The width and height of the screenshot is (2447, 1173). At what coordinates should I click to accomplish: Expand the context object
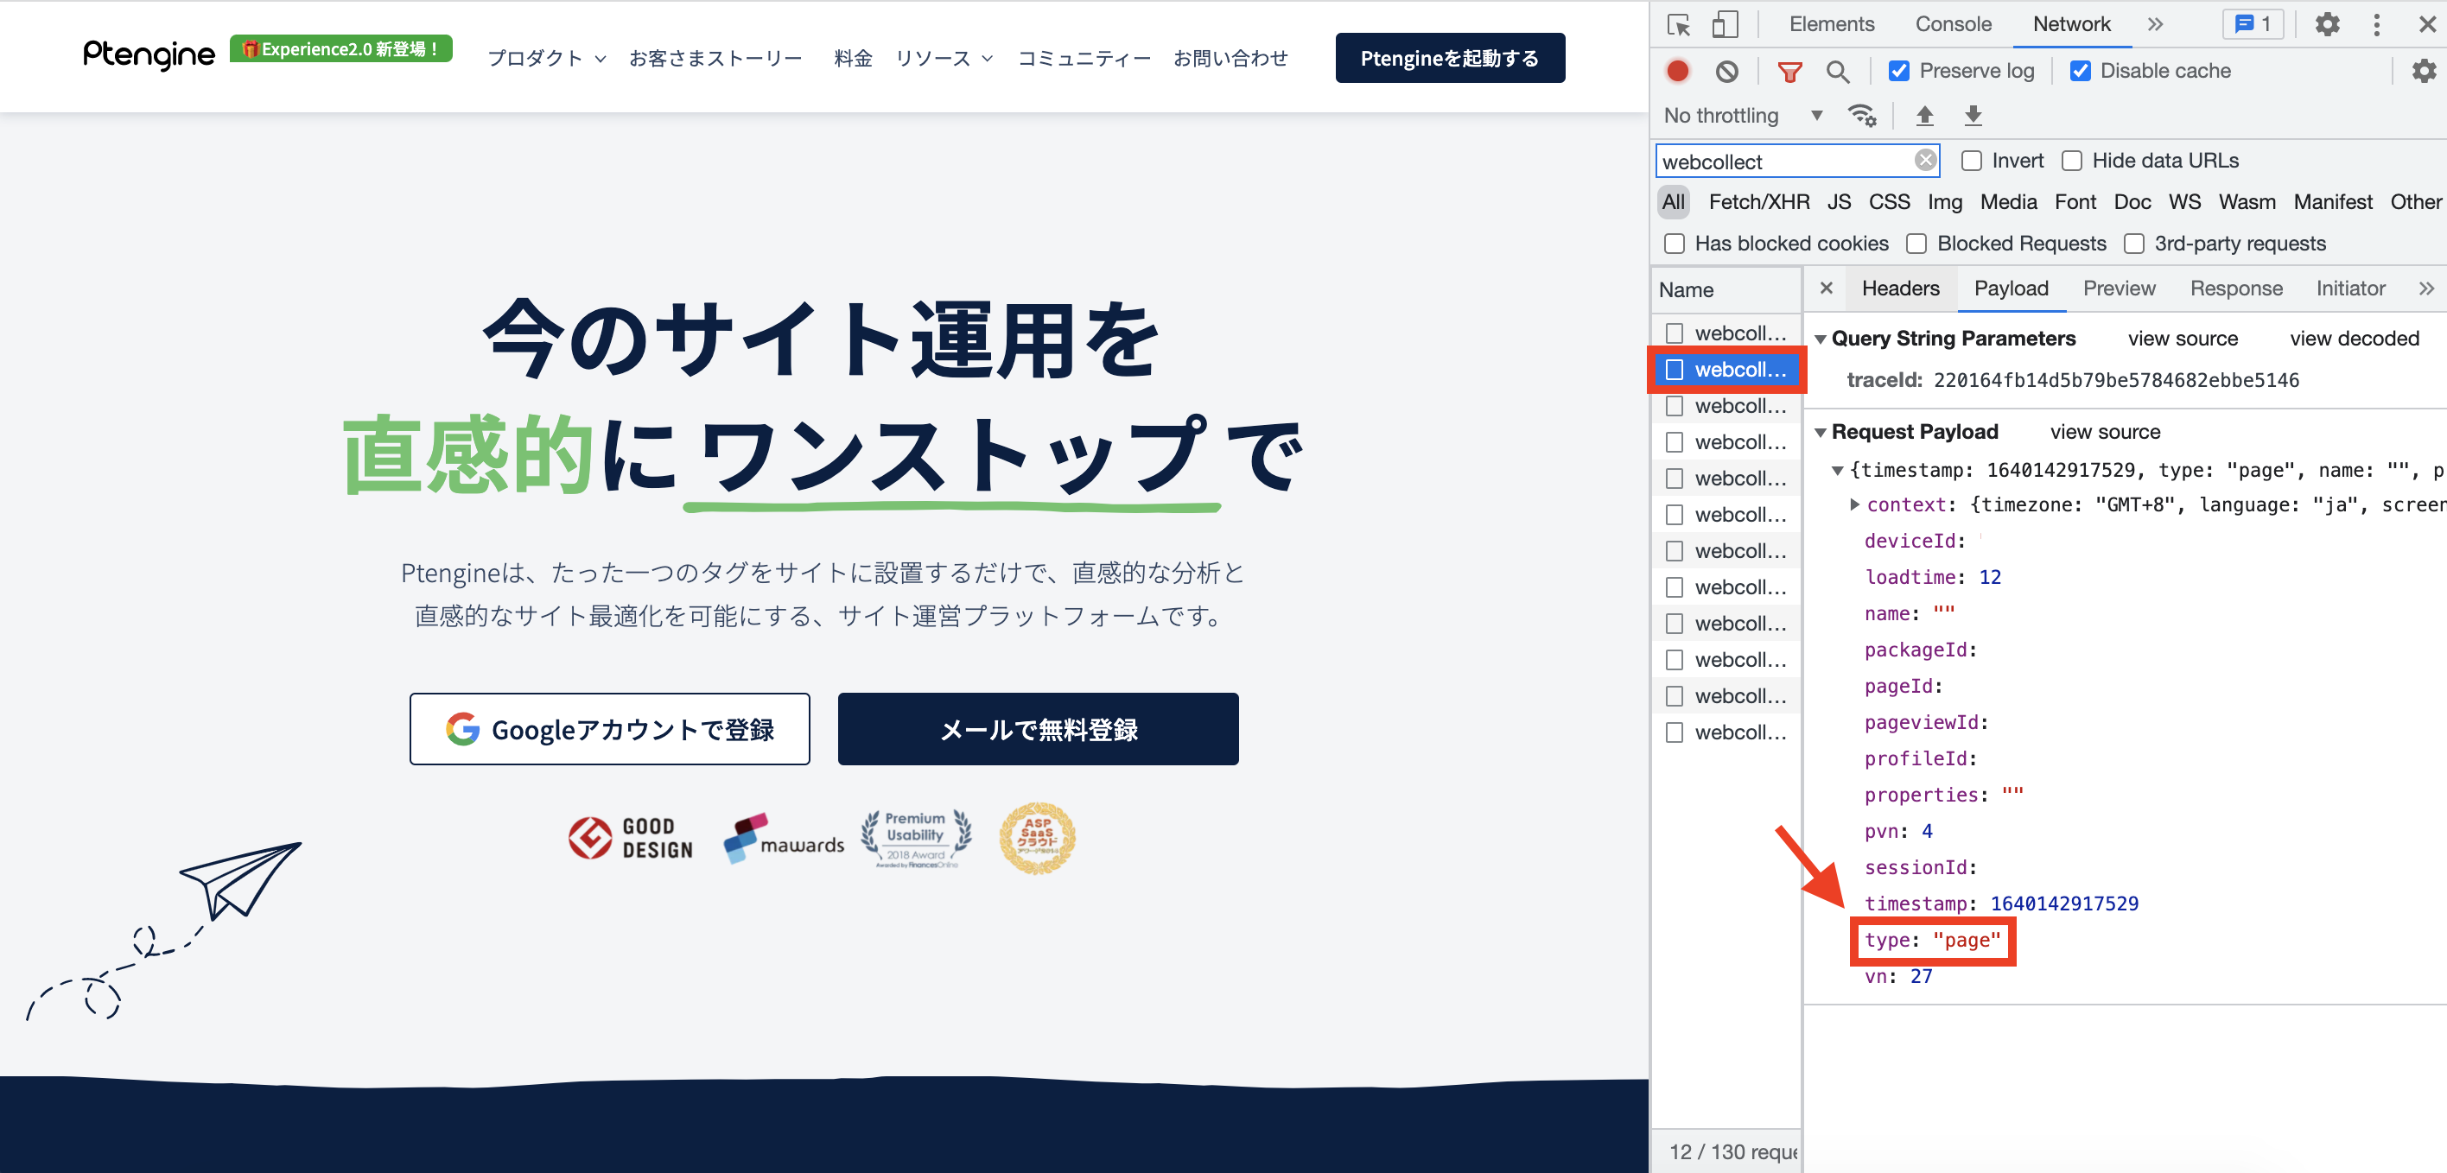point(1854,504)
